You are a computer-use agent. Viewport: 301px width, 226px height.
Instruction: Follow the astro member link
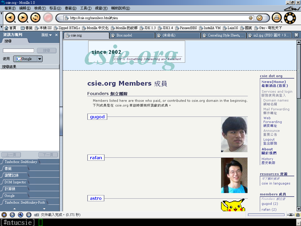[x=96, y=198]
